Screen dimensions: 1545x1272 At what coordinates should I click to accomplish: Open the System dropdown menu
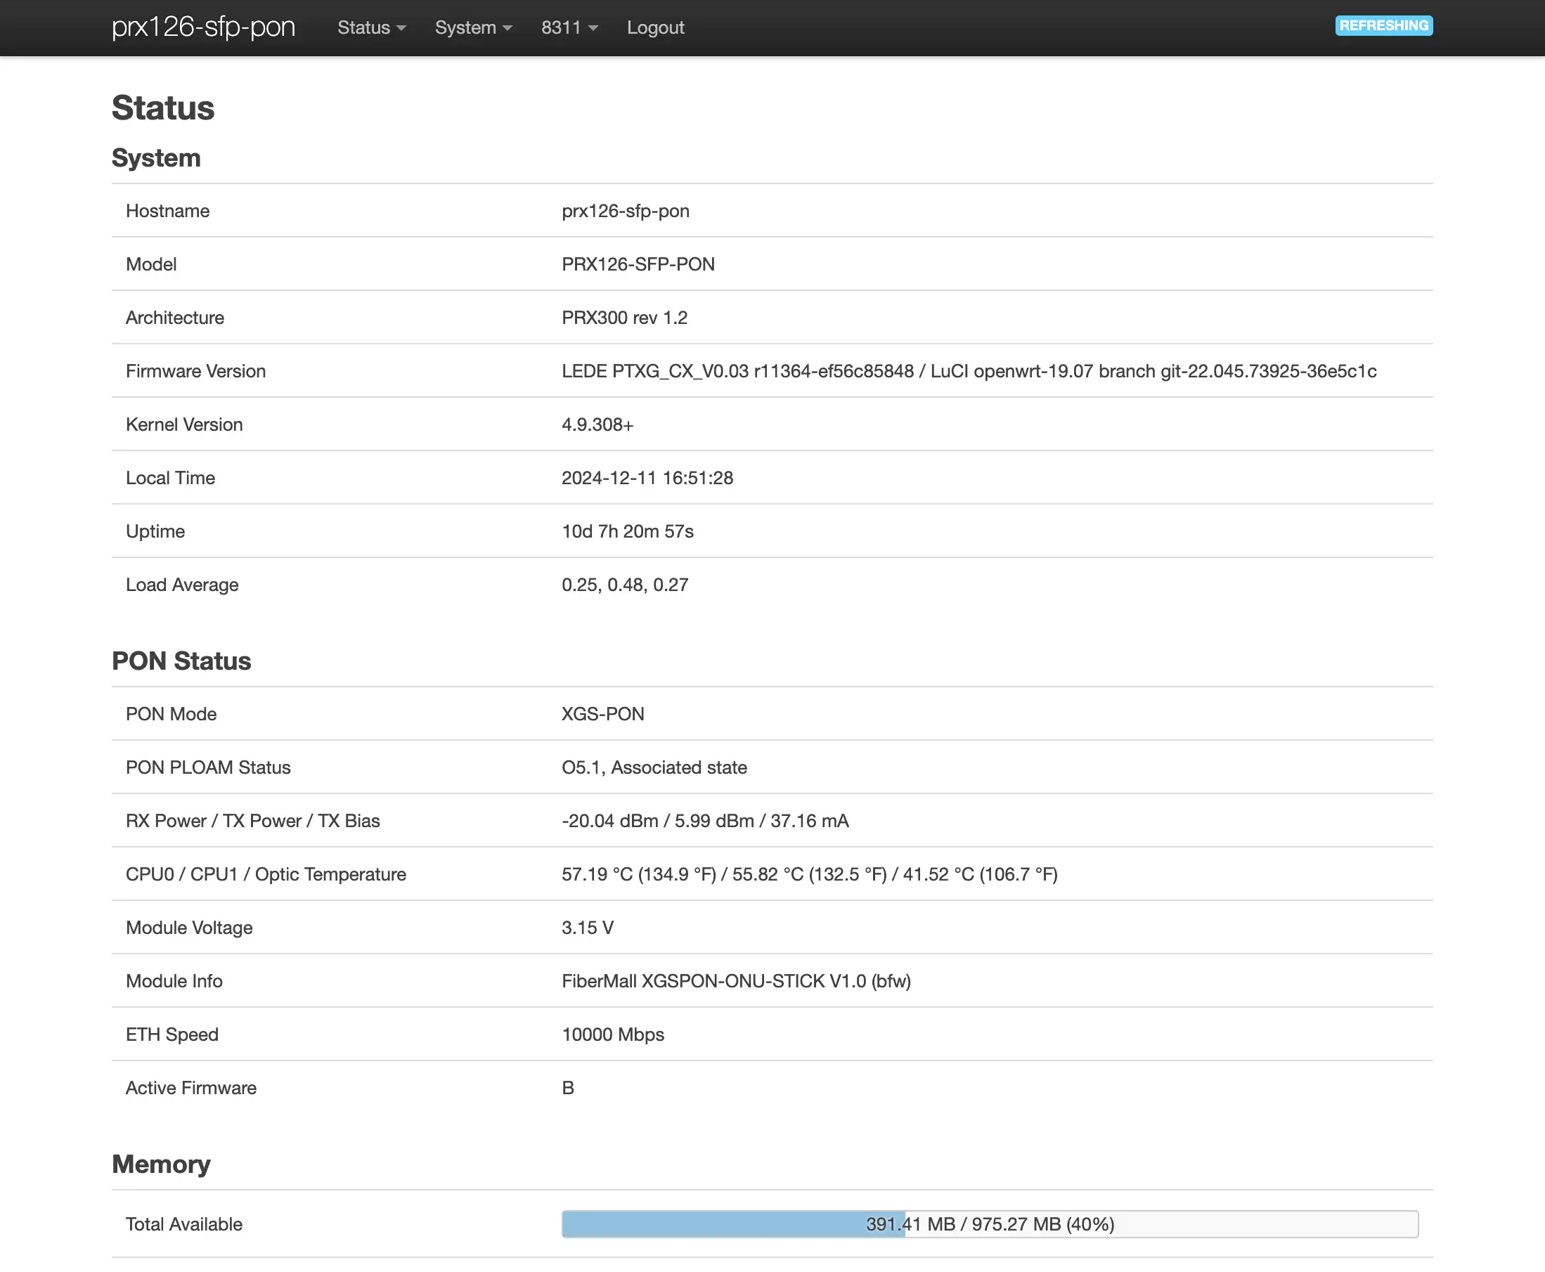[473, 28]
